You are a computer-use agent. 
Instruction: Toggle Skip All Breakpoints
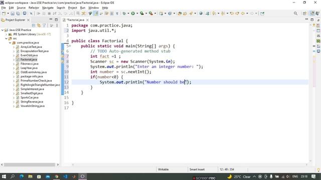pos(31,13)
